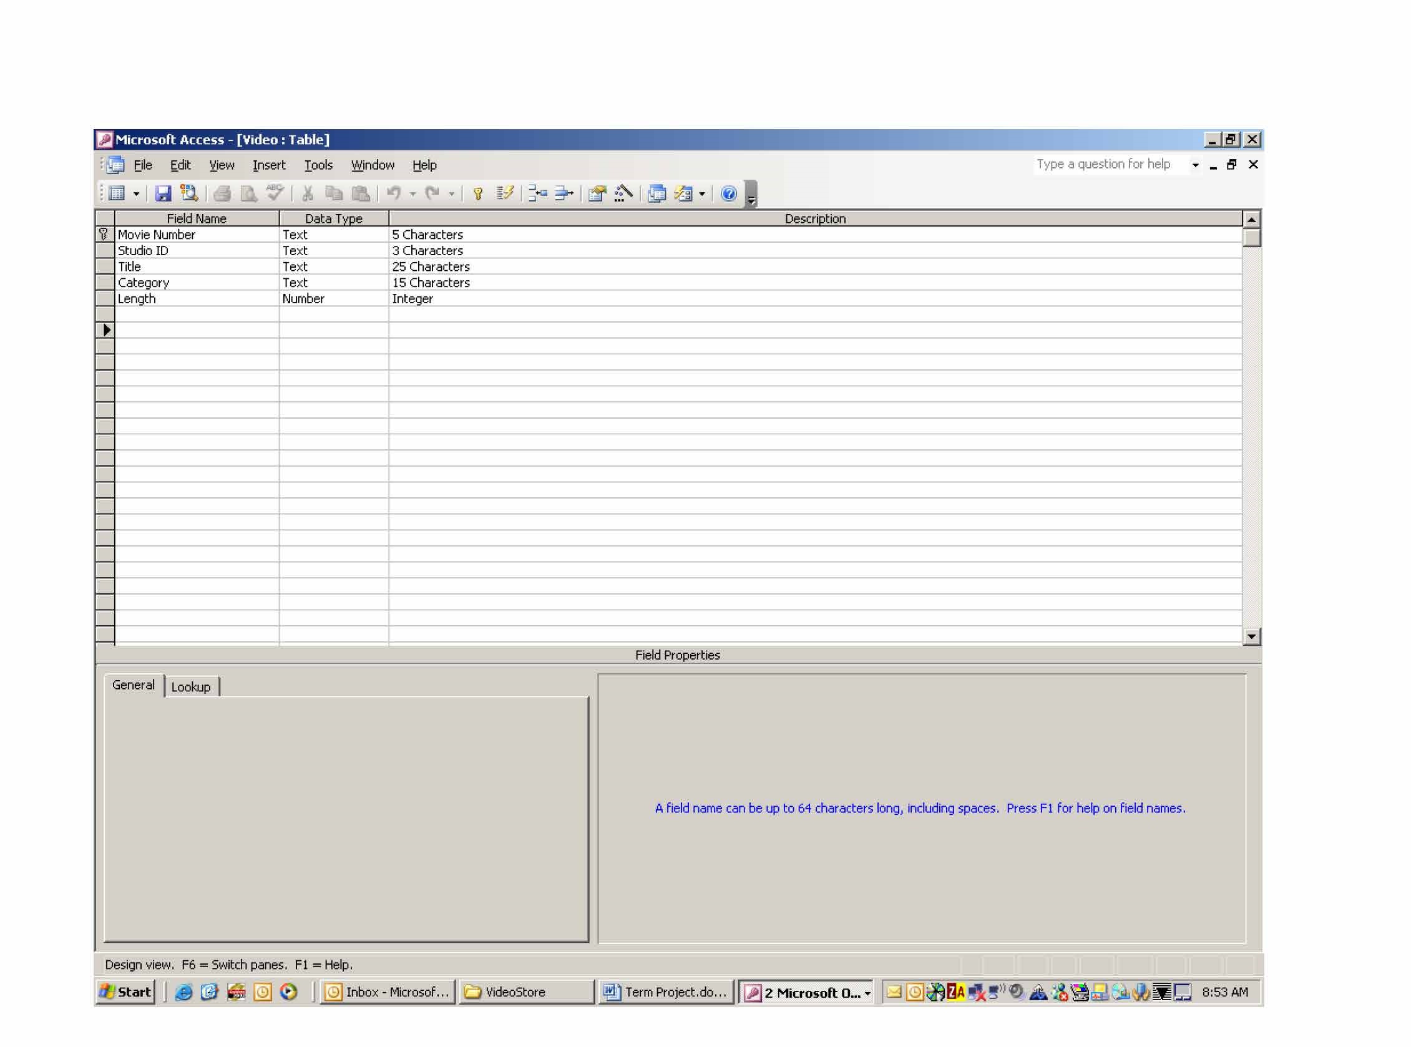Image resolution: width=1411 pixels, height=1047 pixels.
Task: Open Indexes with the lightning icon
Action: pyautogui.click(x=505, y=193)
